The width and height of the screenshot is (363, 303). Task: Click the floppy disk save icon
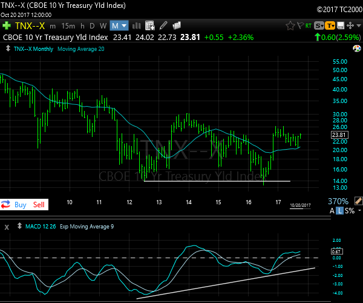[x=341, y=25]
